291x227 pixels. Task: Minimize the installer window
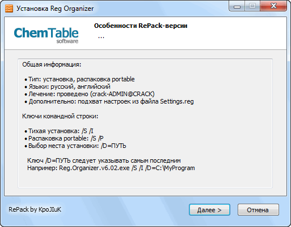point(237,6)
